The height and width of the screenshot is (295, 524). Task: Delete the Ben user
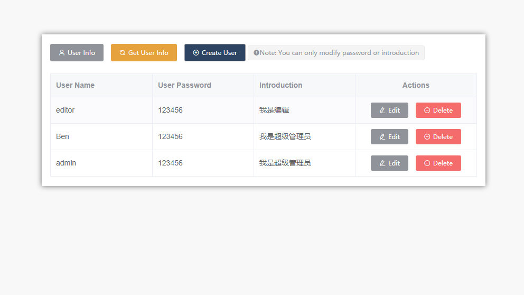tap(438, 136)
